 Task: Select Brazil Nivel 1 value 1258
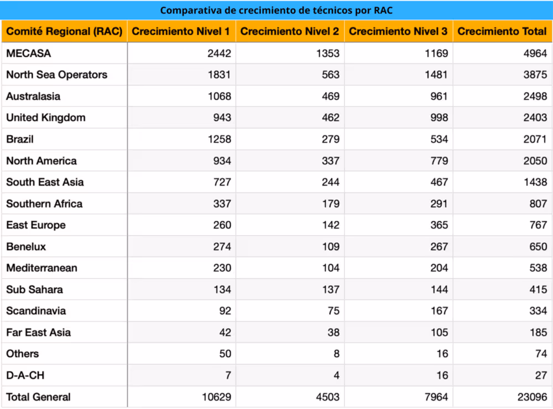click(220, 139)
